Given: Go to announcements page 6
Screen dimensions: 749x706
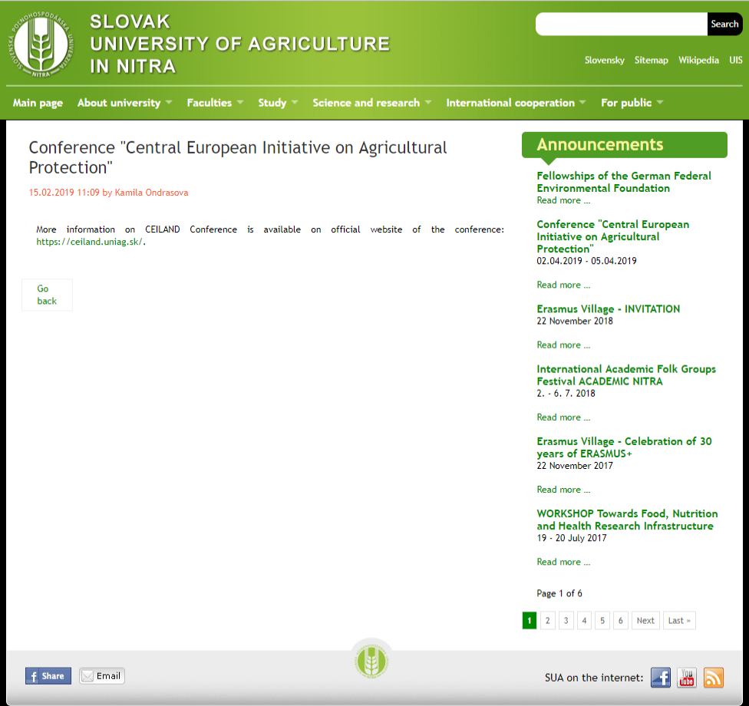Looking at the screenshot, I should (621, 621).
